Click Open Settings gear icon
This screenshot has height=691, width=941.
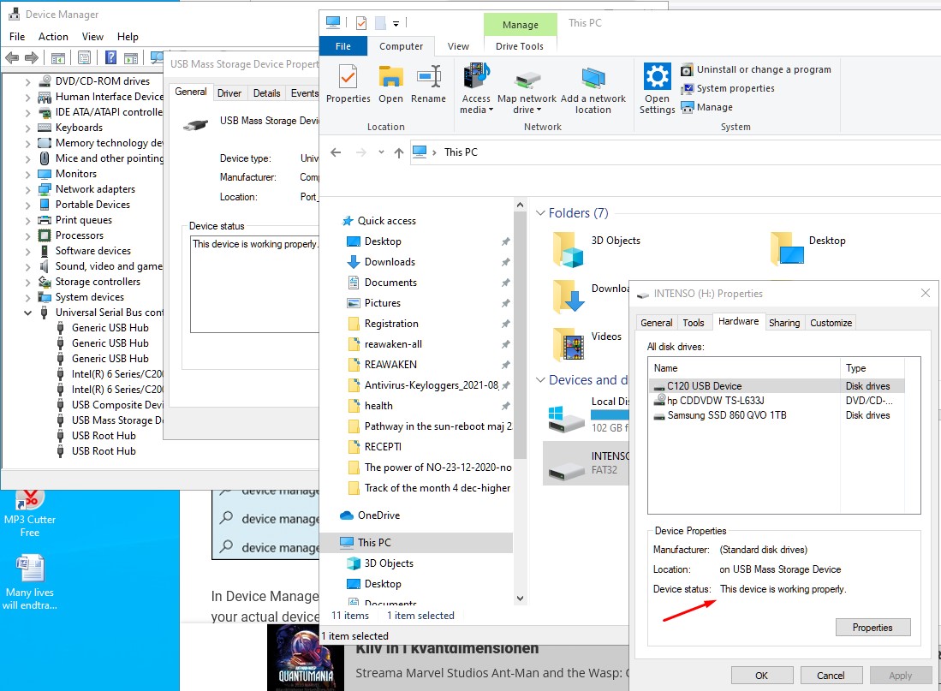pos(657,88)
